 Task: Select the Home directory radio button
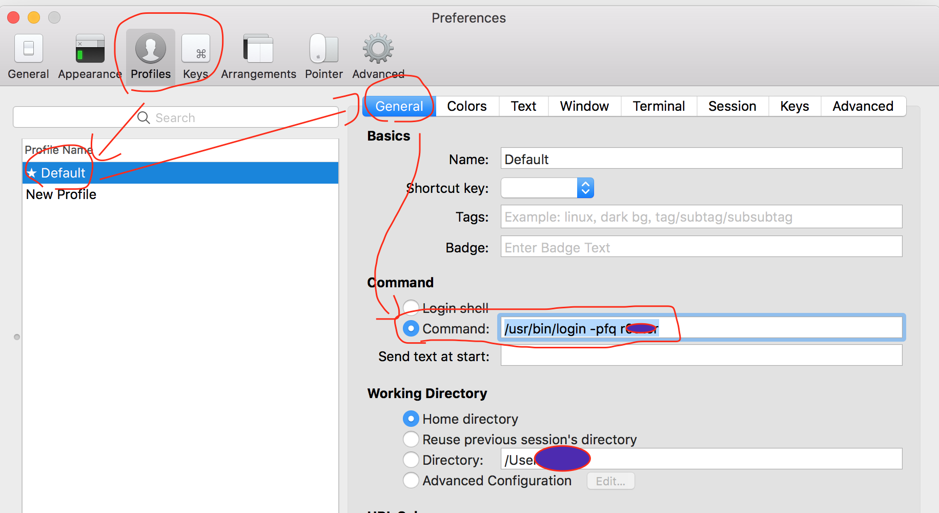(411, 419)
